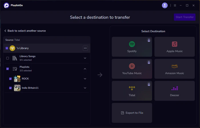Maximize the PlaylistGo window
The height and width of the screenshot is (128, 200).
tap(187, 5)
